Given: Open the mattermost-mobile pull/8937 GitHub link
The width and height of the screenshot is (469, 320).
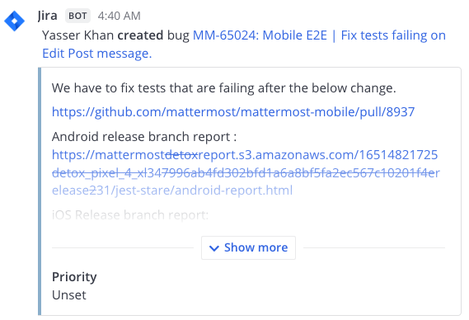Looking at the screenshot, I should click(233, 112).
